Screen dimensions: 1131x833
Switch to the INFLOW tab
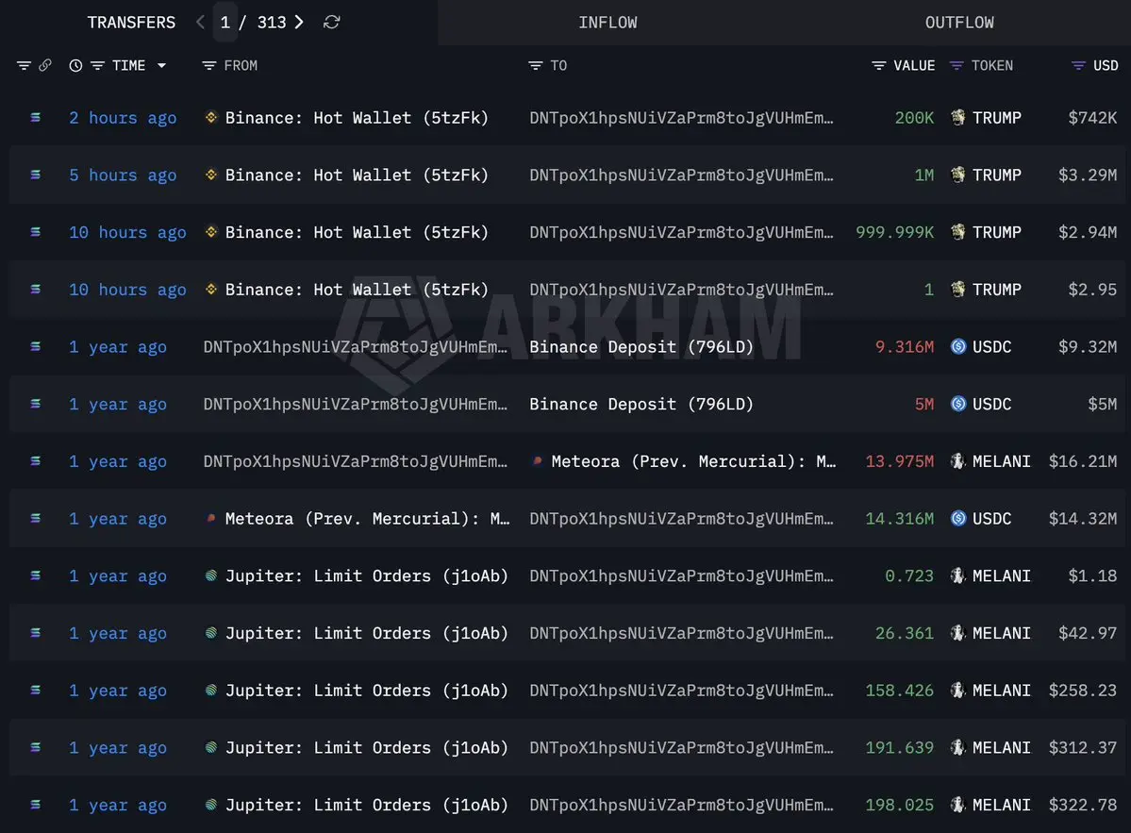click(608, 23)
